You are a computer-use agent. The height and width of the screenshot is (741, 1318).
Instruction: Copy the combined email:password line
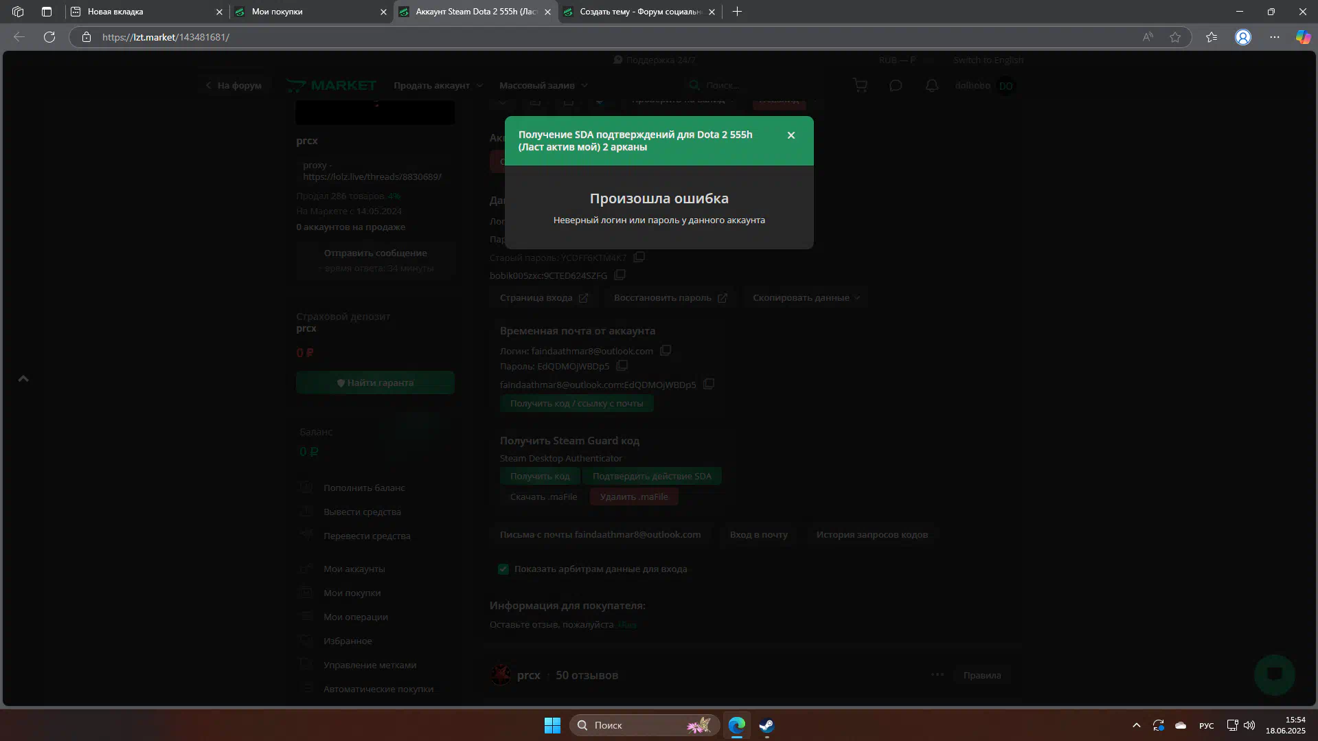click(709, 384)
